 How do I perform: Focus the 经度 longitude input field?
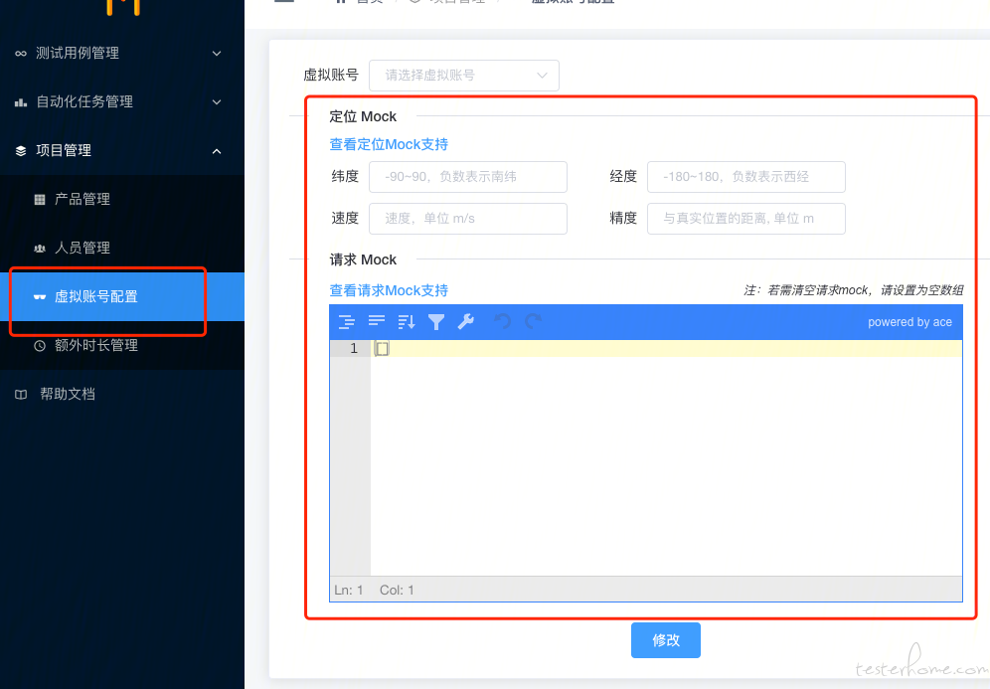746,177
